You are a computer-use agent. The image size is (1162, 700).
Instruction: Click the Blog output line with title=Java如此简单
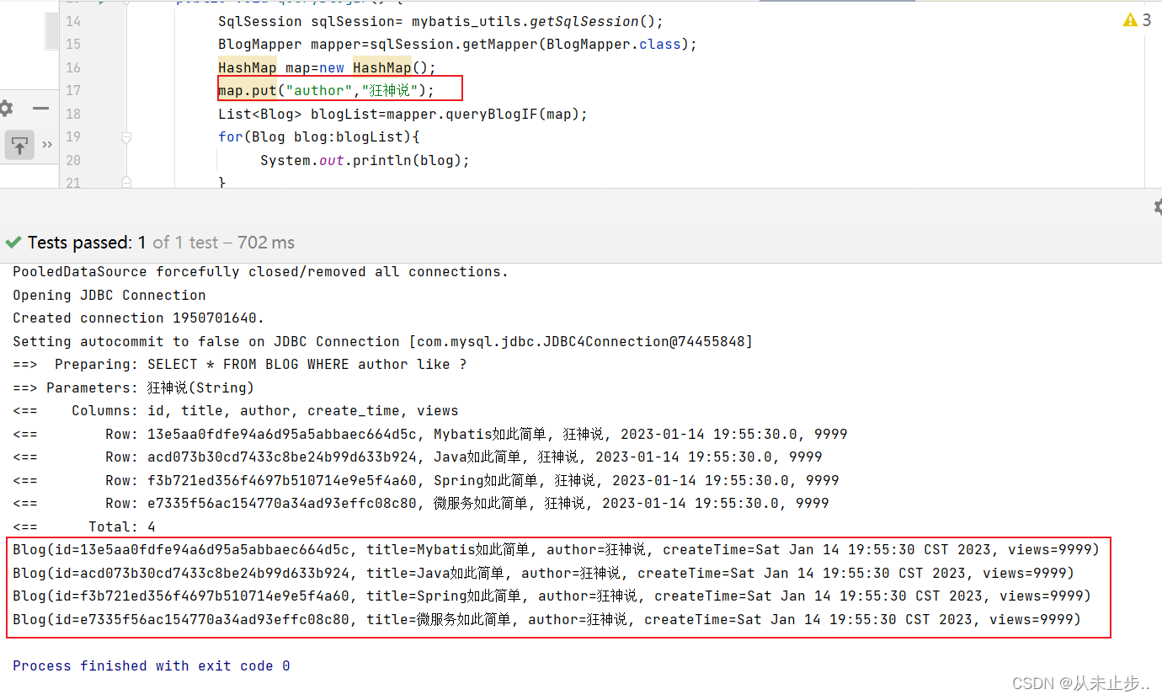click(x=543, y=574)
